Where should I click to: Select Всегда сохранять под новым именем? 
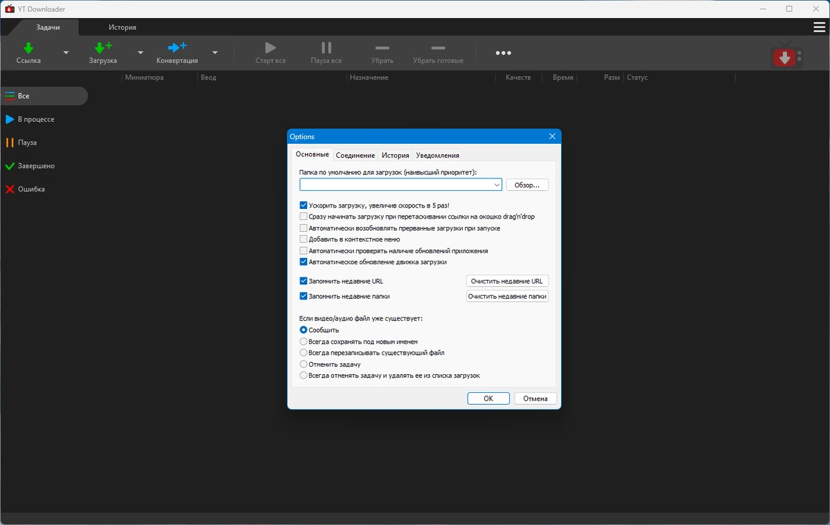tap(304, 342)
